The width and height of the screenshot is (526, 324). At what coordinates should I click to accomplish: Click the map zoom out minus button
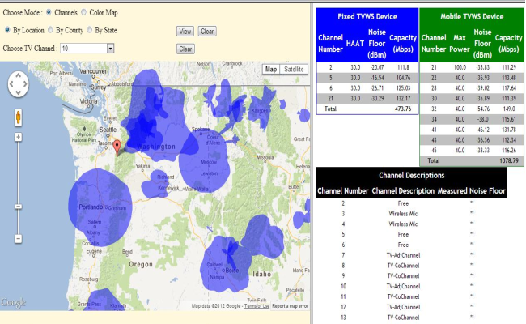(x=18, y=238)
